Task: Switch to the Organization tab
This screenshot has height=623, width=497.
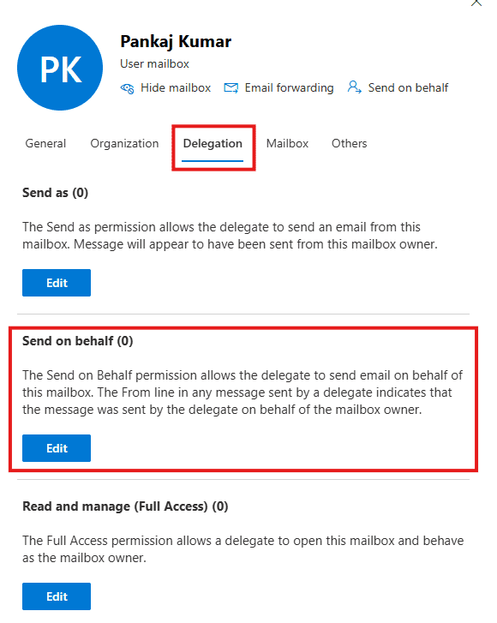Action: (x=124, y=143)
